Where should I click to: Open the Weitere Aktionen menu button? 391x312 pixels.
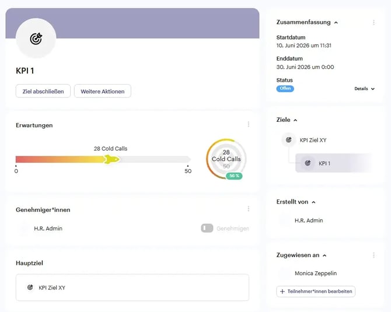pos(103,91)
